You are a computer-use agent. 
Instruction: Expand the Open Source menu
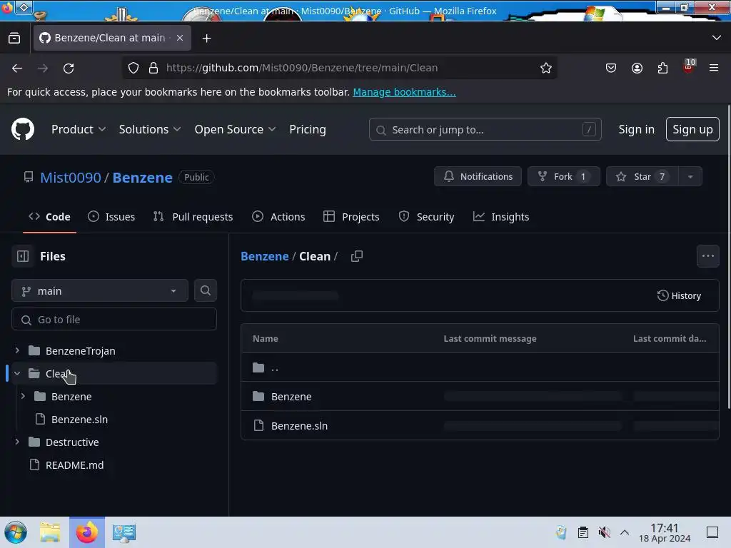[x=235, y=129]
